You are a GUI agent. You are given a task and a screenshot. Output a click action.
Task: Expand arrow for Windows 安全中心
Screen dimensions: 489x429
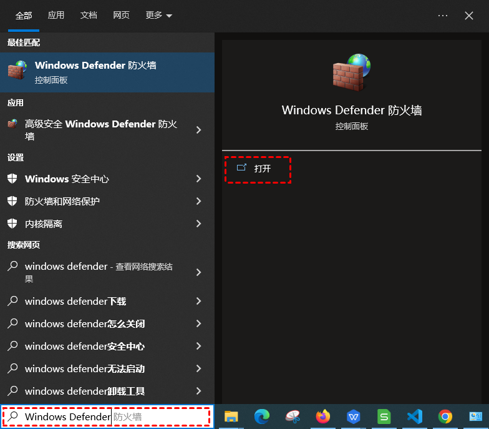198,179
